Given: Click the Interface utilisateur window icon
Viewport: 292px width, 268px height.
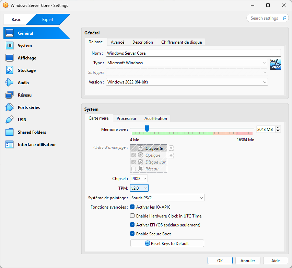Looking at the screenshot, I should tap(9, 145).
